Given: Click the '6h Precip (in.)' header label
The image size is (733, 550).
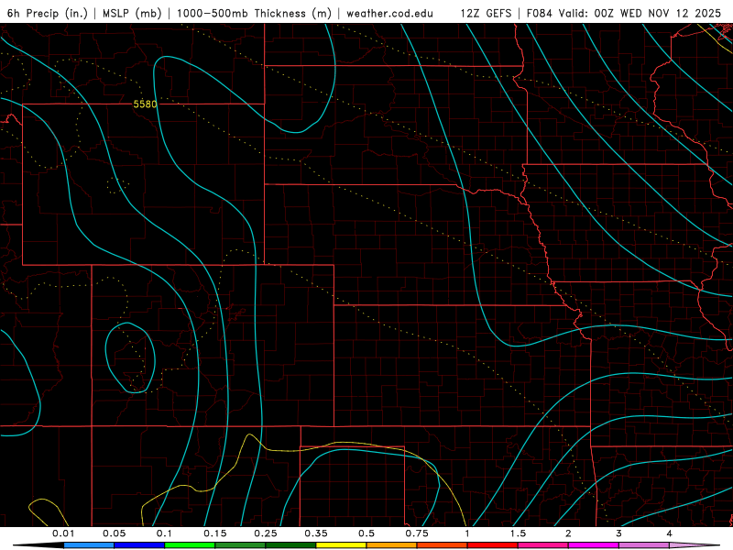Looking at the screenshot, I should [47, 13].
